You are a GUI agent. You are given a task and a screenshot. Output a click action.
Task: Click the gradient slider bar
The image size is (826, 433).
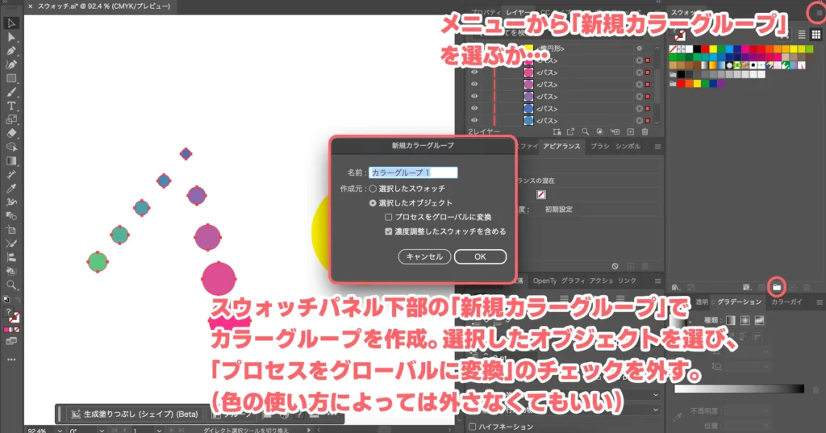pos(739,389)
